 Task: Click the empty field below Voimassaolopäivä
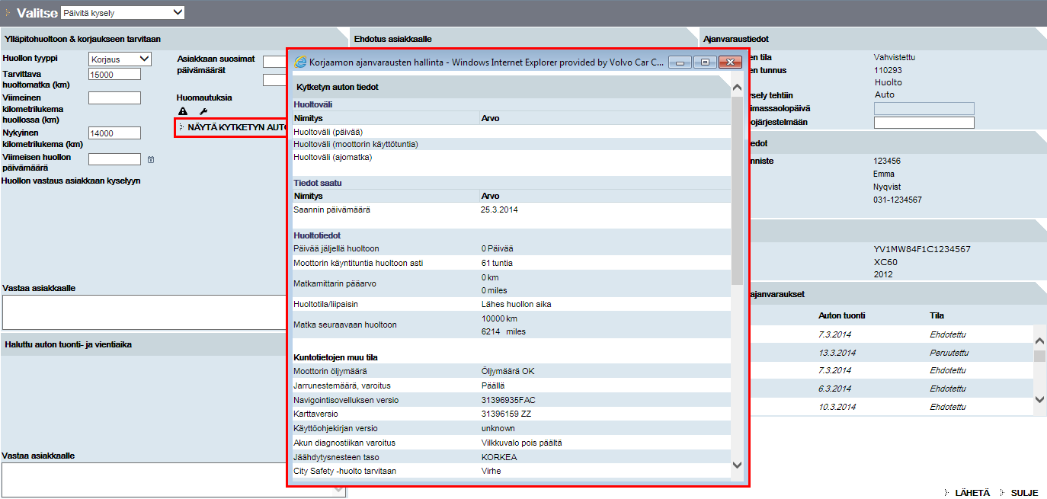924,123
